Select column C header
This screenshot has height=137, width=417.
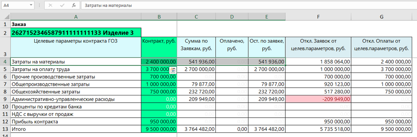[x=196, y=17]
